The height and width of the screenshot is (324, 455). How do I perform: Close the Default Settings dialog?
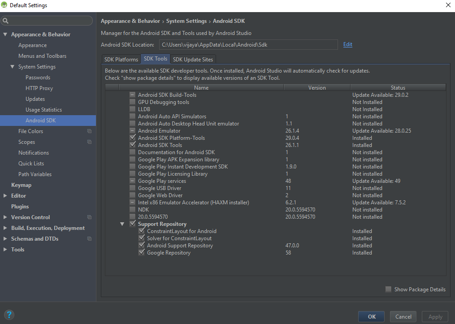click(448, 5)
